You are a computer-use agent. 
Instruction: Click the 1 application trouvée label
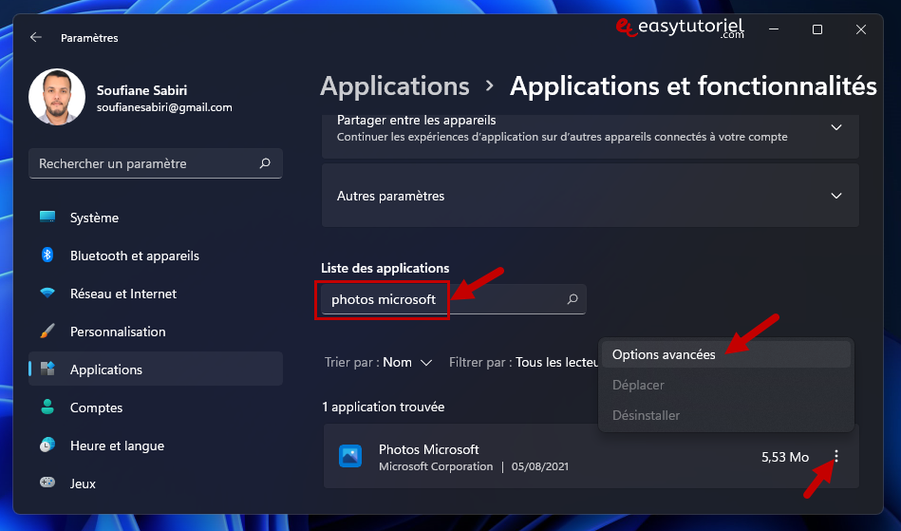[x=384, y=407]
